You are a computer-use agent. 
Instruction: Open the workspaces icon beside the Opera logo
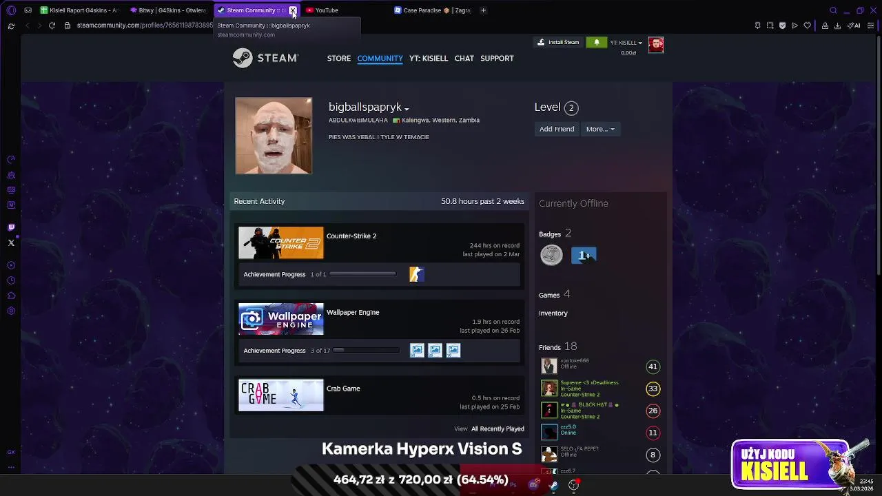[28, 10]
